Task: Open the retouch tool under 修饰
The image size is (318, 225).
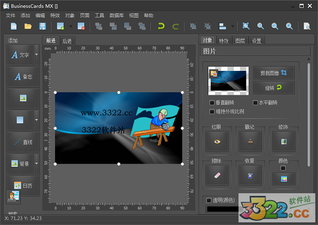Action: [284, 141]
